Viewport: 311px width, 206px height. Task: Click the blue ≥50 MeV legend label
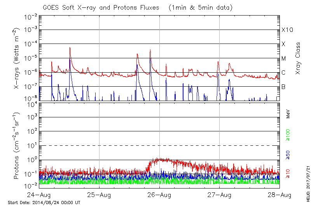click(x=288, y=155)
